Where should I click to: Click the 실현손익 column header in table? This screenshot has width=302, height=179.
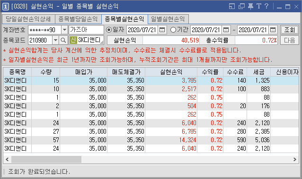tap(171, 72)
